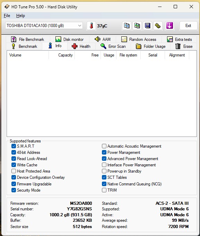Close the HD Tune Pro window
The height and width of the screenshot is (236, 200).
191,7
